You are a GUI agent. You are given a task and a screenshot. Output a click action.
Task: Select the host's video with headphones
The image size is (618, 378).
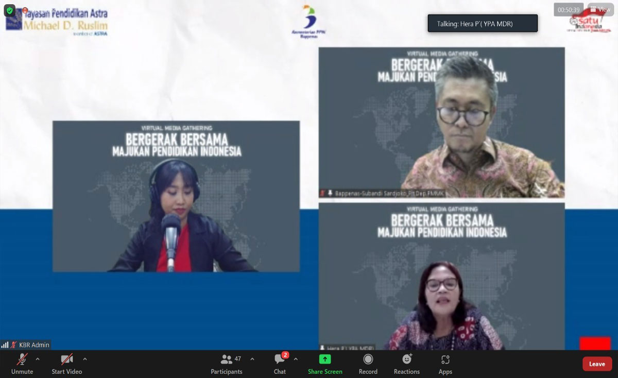[x=176, y=196]
